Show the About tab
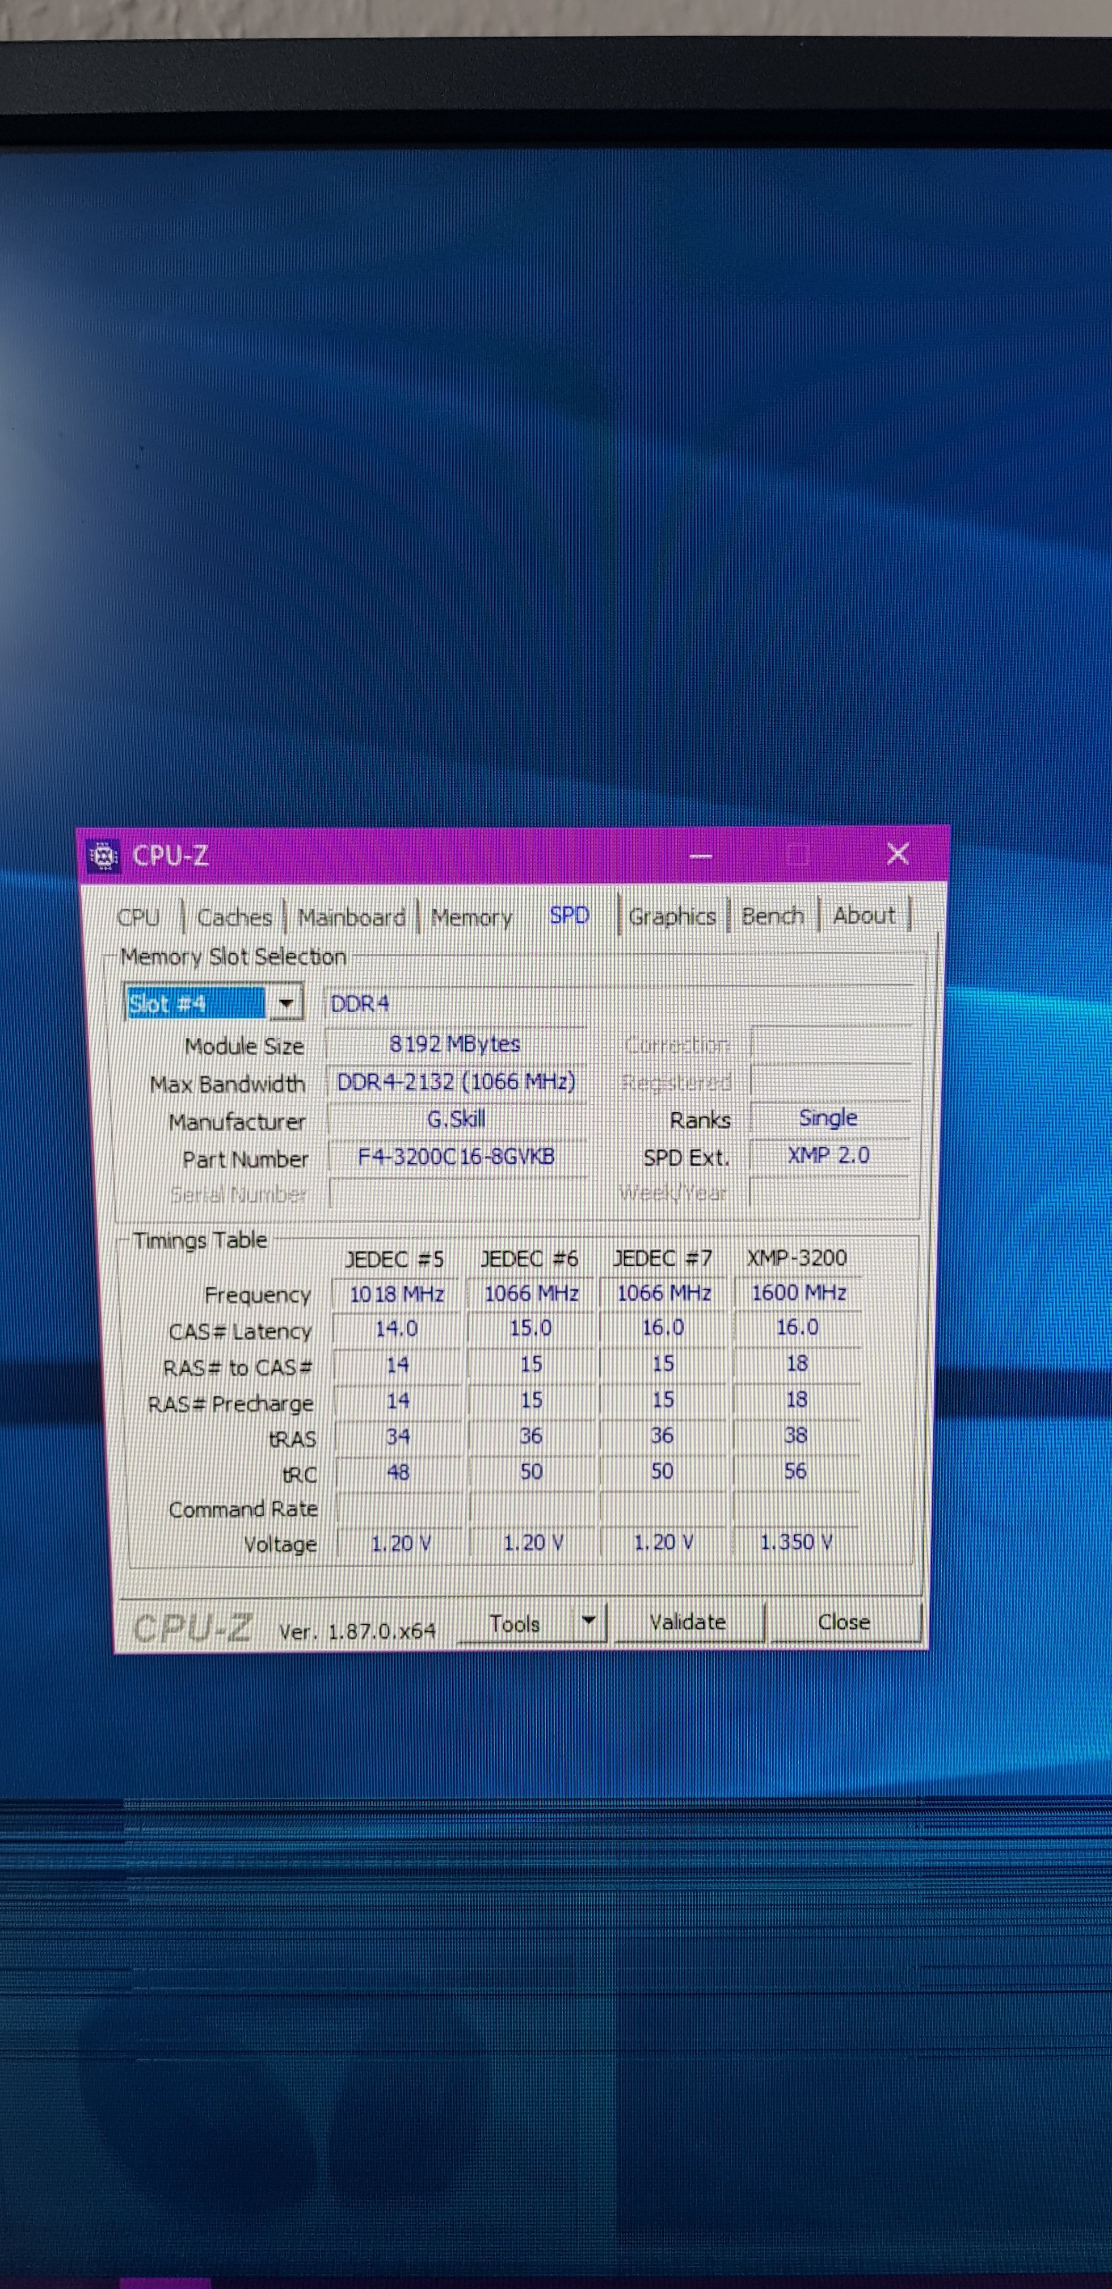 864,915
